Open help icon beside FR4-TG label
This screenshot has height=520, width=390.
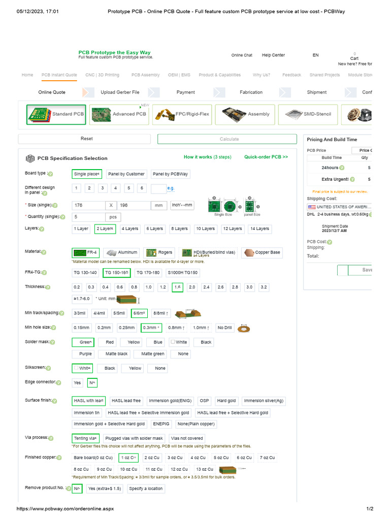[44, 273]
